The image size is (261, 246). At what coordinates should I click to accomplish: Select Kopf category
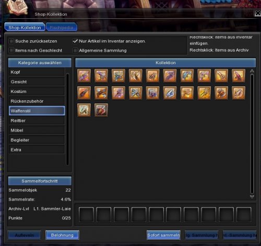[x=37, y=72]
